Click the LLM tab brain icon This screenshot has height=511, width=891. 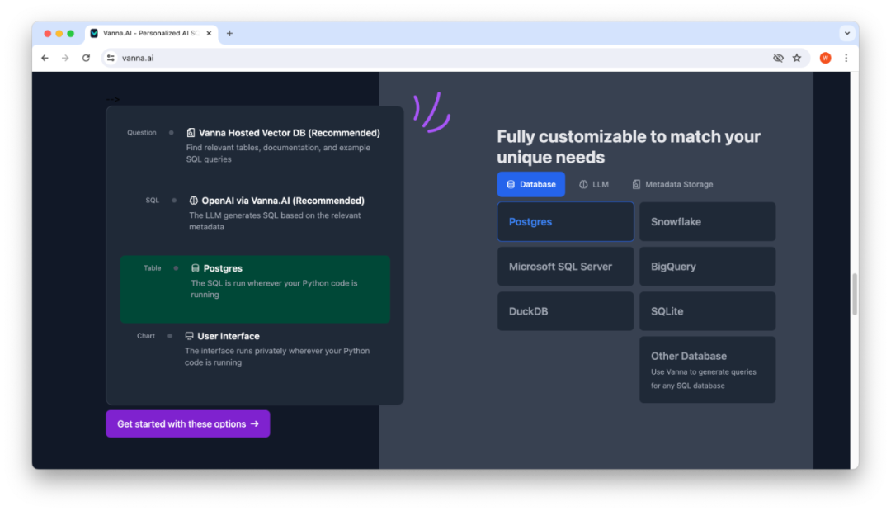pos(583,185)
